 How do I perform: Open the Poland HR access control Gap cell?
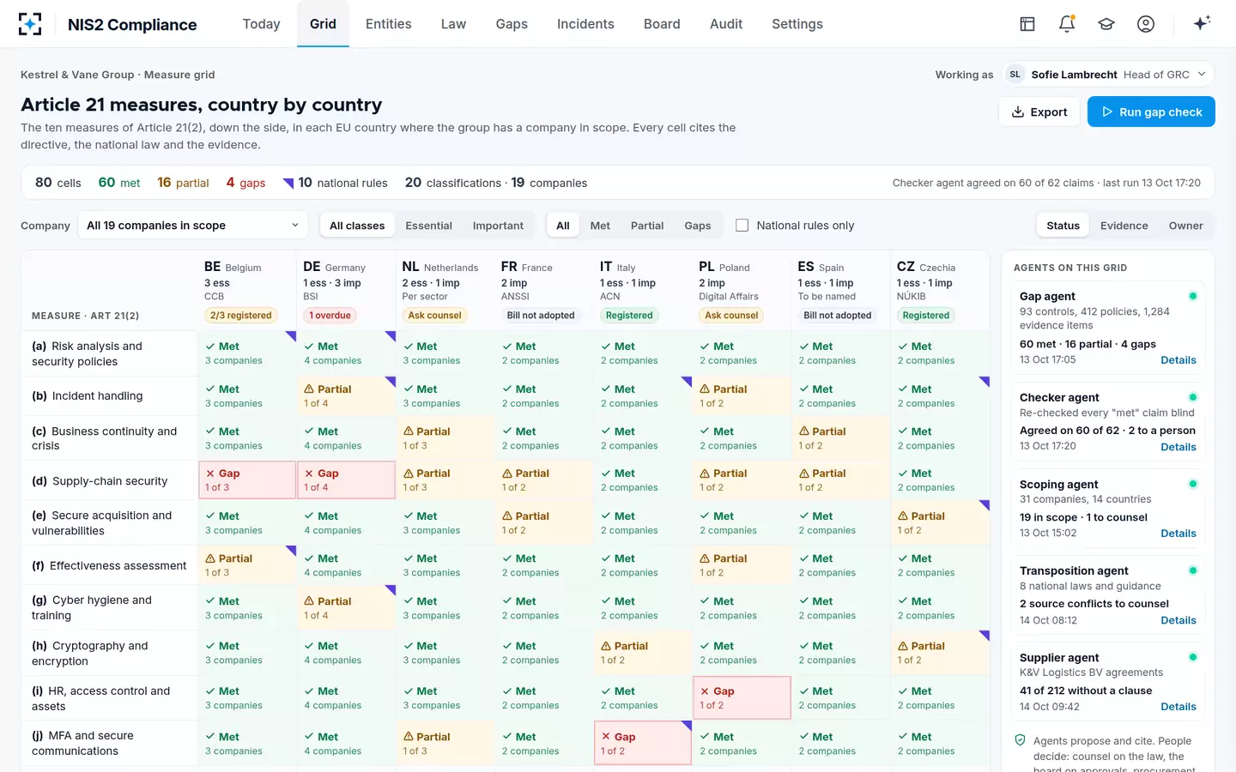742,697
